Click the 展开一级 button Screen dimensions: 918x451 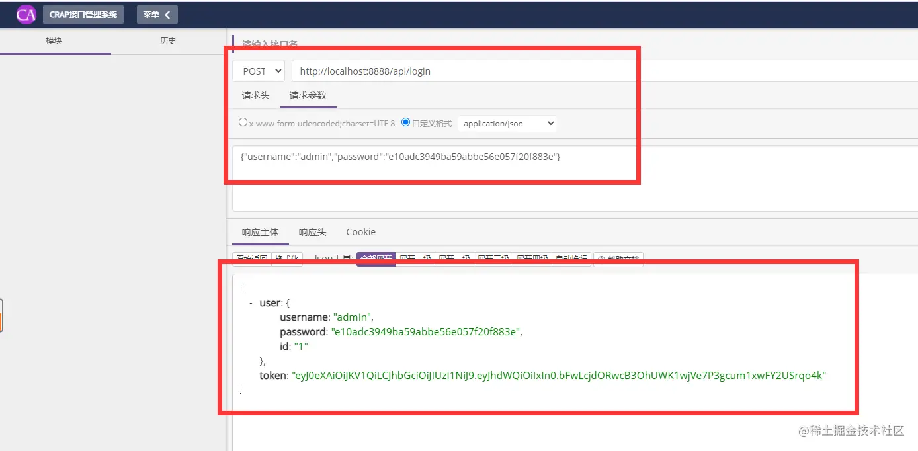(x=415, y=259)
